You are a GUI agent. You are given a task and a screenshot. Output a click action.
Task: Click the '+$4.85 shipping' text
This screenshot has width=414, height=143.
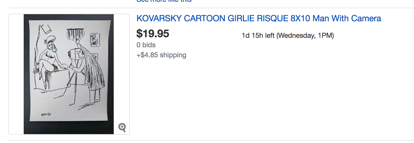[x=161, y=55]
